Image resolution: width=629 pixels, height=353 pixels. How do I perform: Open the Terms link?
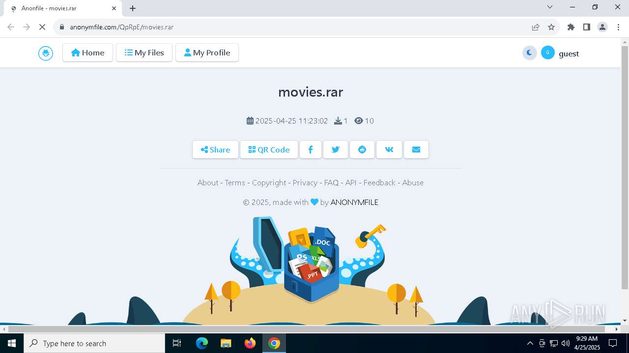(x=235, y=182)
